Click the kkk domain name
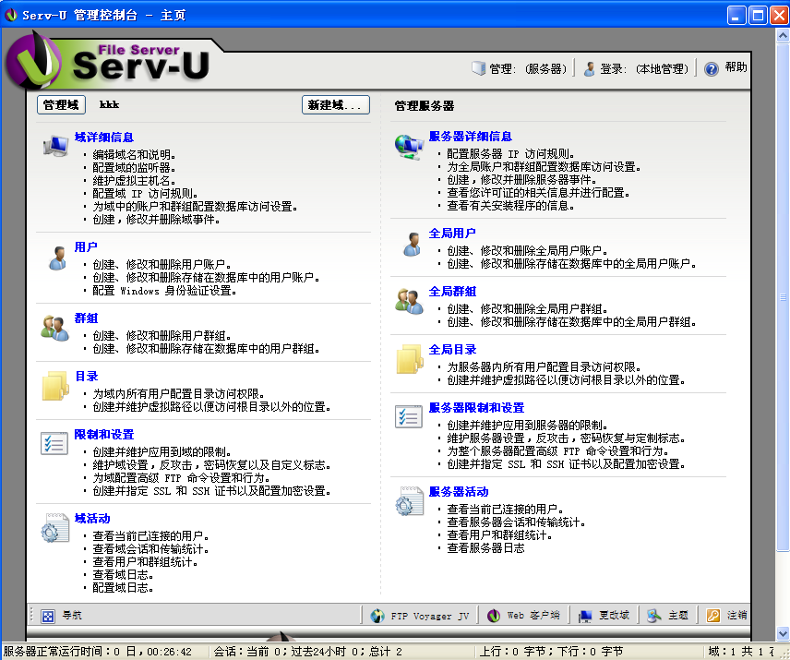 [109, 104]
